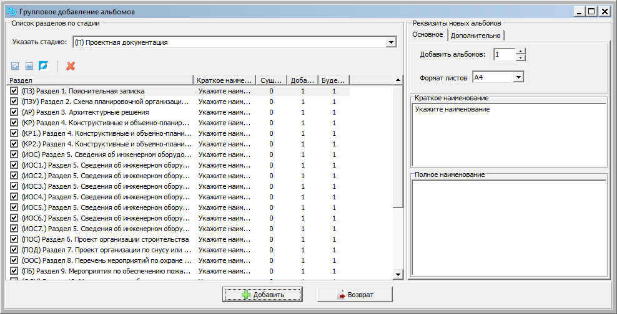This screenshot has height=314, width=617.
Task: Click the Буде... column header
Action: point(333,80)
